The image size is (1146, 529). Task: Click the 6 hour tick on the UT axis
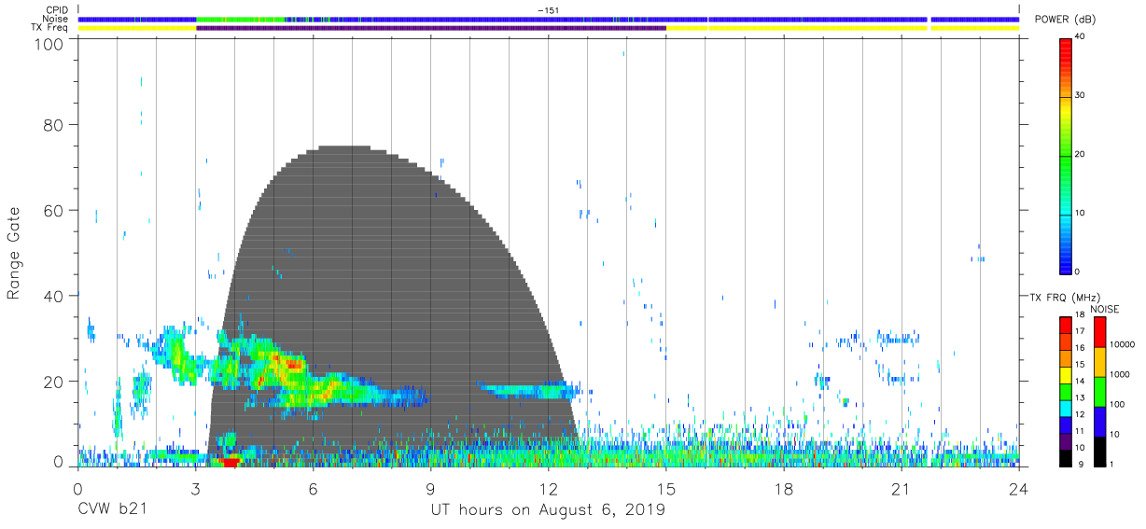pyautogui.click(x=313, y=488)
